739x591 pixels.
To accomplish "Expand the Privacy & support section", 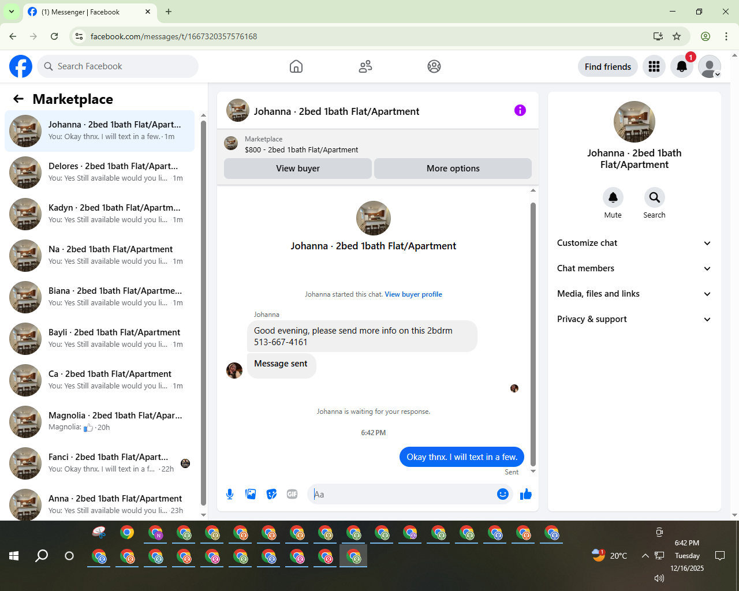I will point(635,319).
